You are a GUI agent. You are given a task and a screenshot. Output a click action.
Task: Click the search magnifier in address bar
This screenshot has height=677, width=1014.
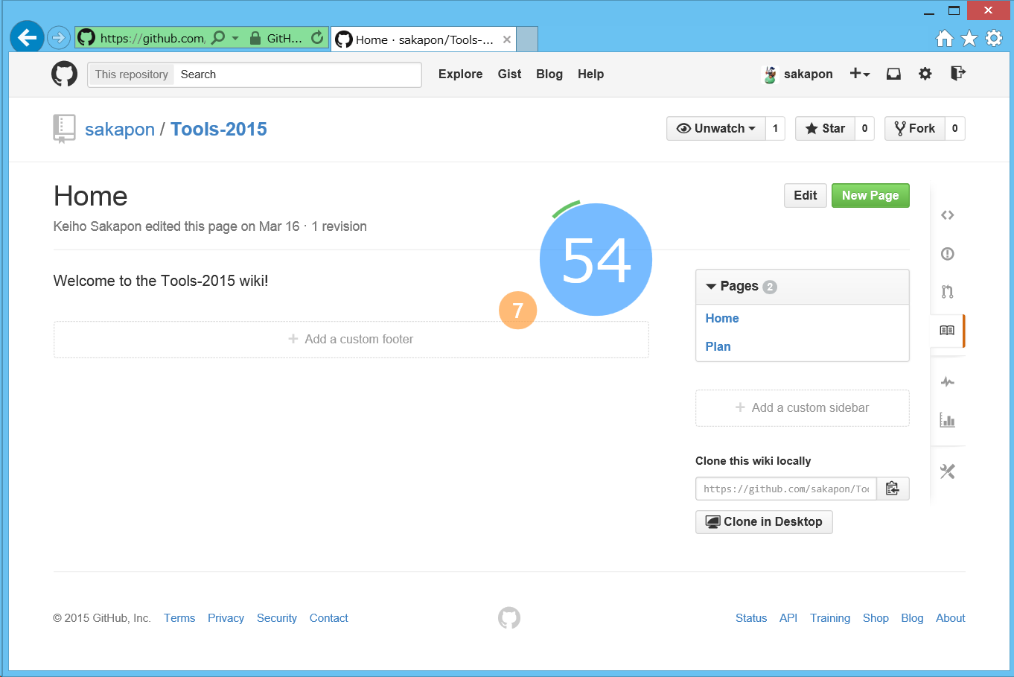tap(218, 37)
